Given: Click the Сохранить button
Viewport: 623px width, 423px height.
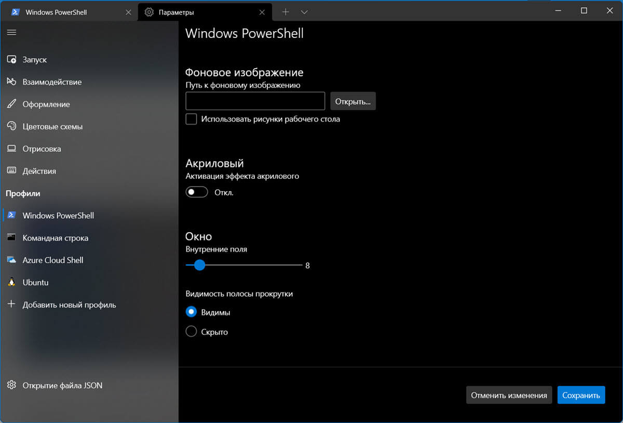Looking at the screenshot, I should (x=581, y=395).
